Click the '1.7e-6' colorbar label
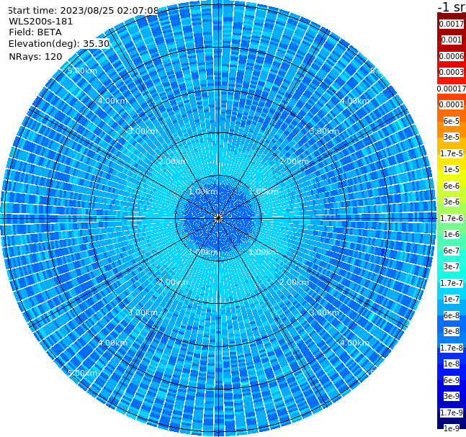 (452, 218)
